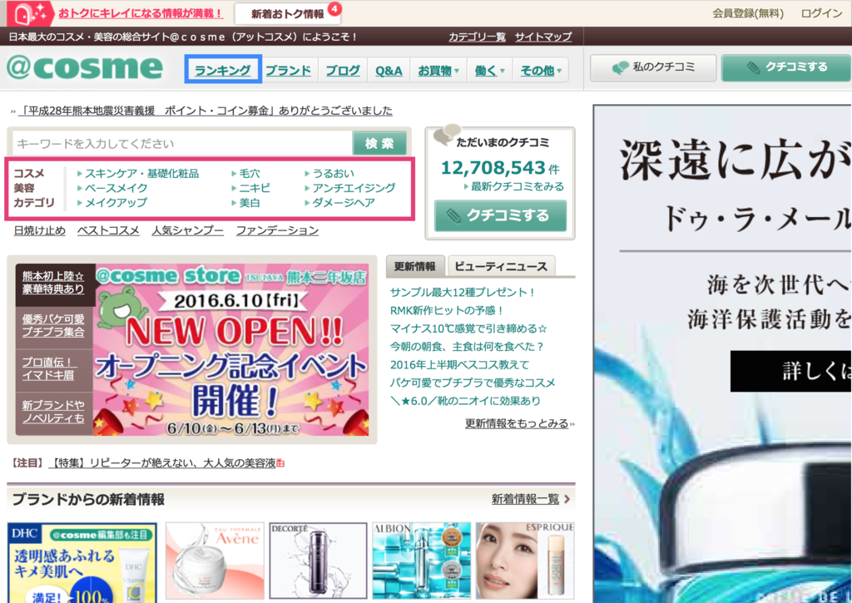Open ESPRIQUE brand news thumbnail
852x603 pixels.
[525, 561]
